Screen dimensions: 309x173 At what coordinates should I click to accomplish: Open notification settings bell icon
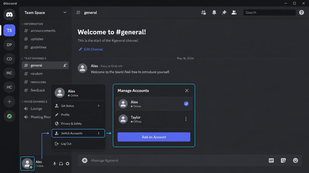[214, 13]
